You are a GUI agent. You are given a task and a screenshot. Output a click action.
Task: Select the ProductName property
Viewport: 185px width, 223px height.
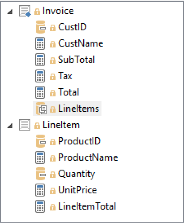pyautogui.click(x=88, y=157)
